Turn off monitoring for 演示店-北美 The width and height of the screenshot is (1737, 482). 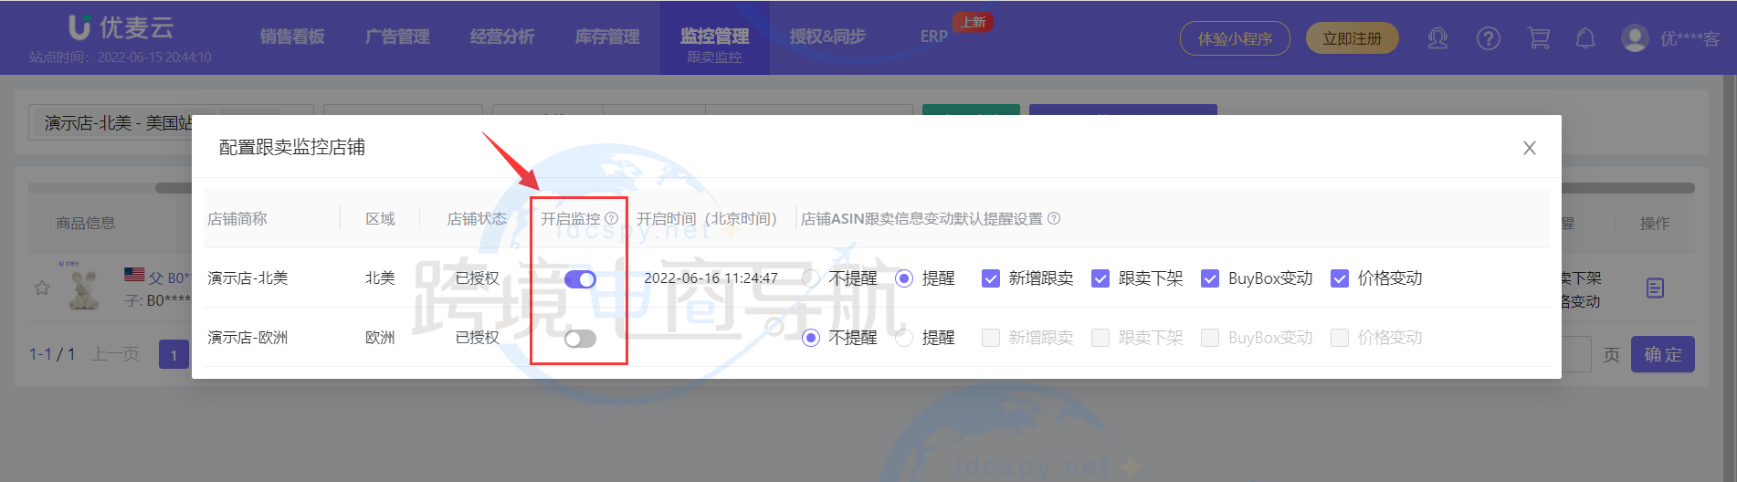(580, 278)
